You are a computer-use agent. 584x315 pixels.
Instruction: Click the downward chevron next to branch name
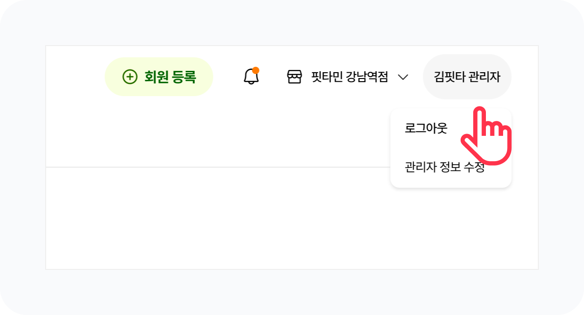[403, 77]
